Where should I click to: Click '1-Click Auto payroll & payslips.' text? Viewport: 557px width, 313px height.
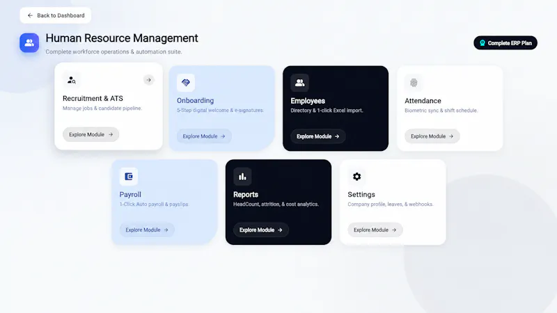pyautogui.click(x=154, y=204)
